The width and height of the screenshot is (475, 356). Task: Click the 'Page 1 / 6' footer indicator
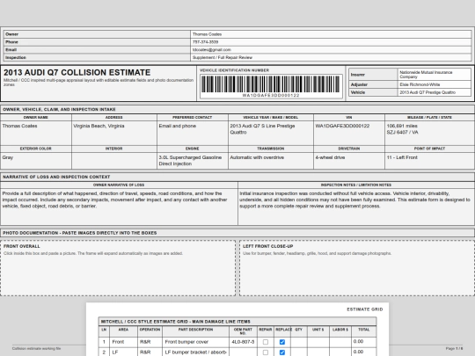(454, 349)
